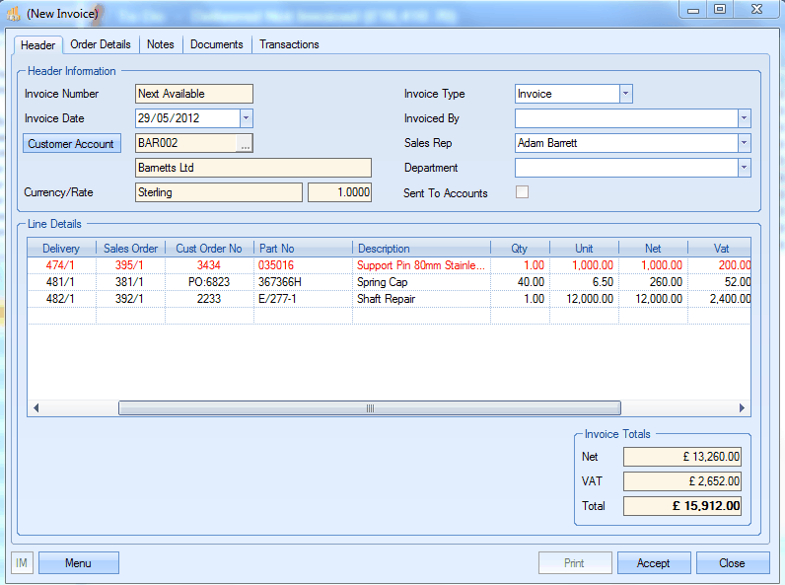Expand the Invoice Type dropdown
Image resolution: width=785 pixels, height=585 pixels.
625,94
